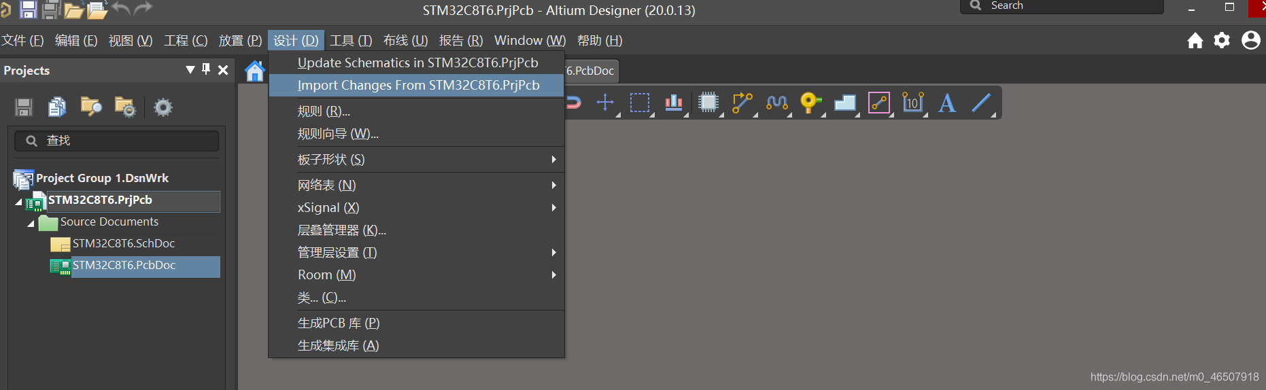Collapse the STM32C8T6.PrjPcb tree node
Screen dimensions: 1266x390
(x=18, y=202)
